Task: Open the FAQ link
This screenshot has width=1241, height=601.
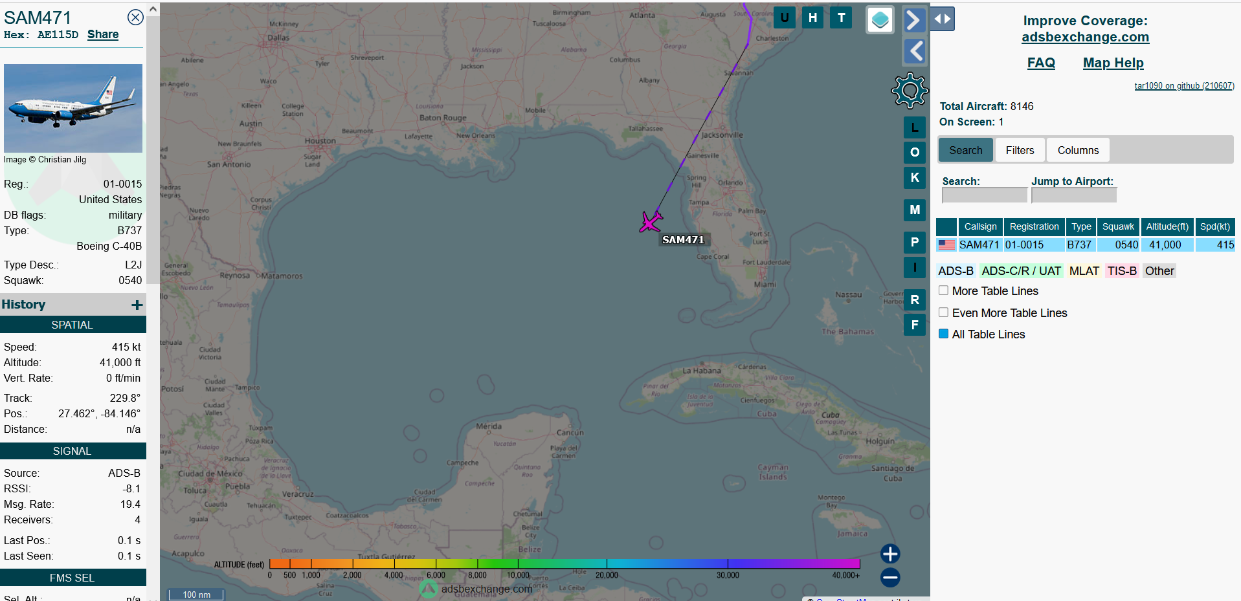Action: coord(1041,63)
